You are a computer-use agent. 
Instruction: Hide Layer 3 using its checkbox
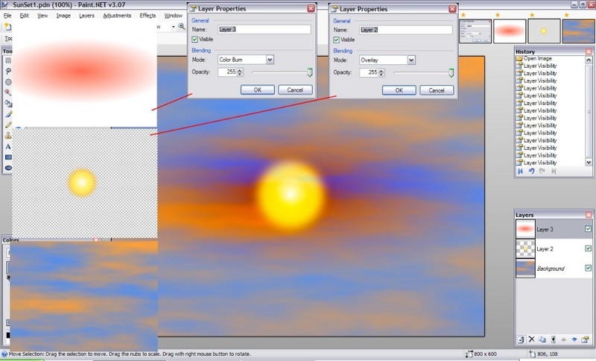tap(588, 229)
